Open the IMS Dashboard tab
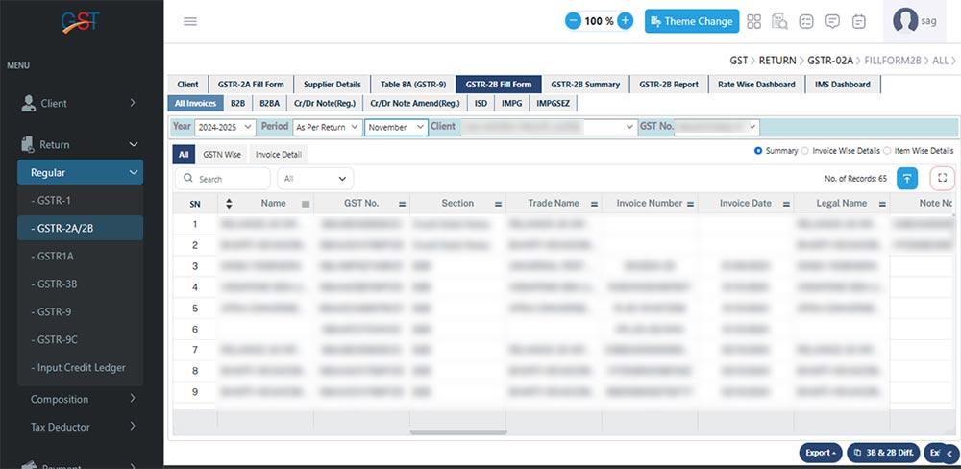 [x=842, y=85]
